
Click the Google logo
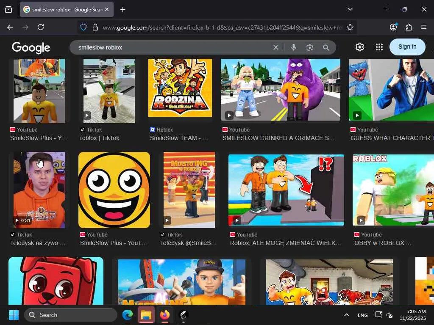[31, 47]
